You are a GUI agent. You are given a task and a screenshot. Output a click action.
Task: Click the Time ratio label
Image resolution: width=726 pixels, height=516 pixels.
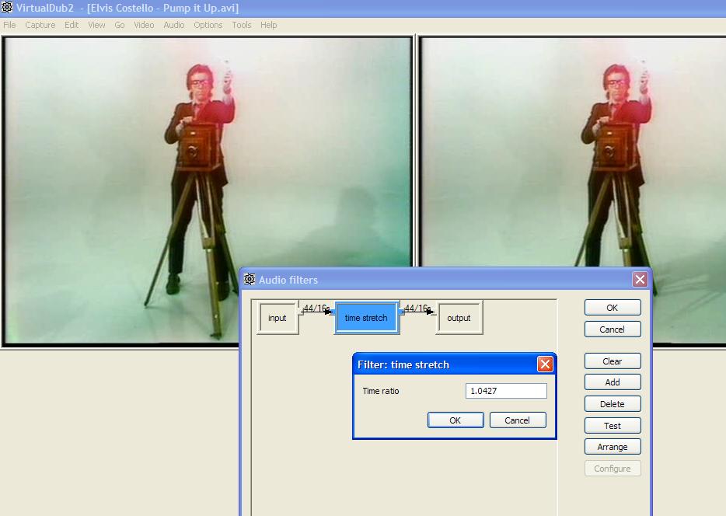(x=381, y=391)
